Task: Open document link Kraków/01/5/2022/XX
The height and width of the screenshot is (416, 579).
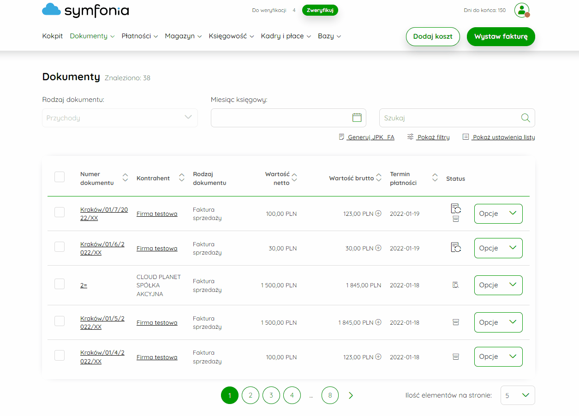Action: pos(102,322)
